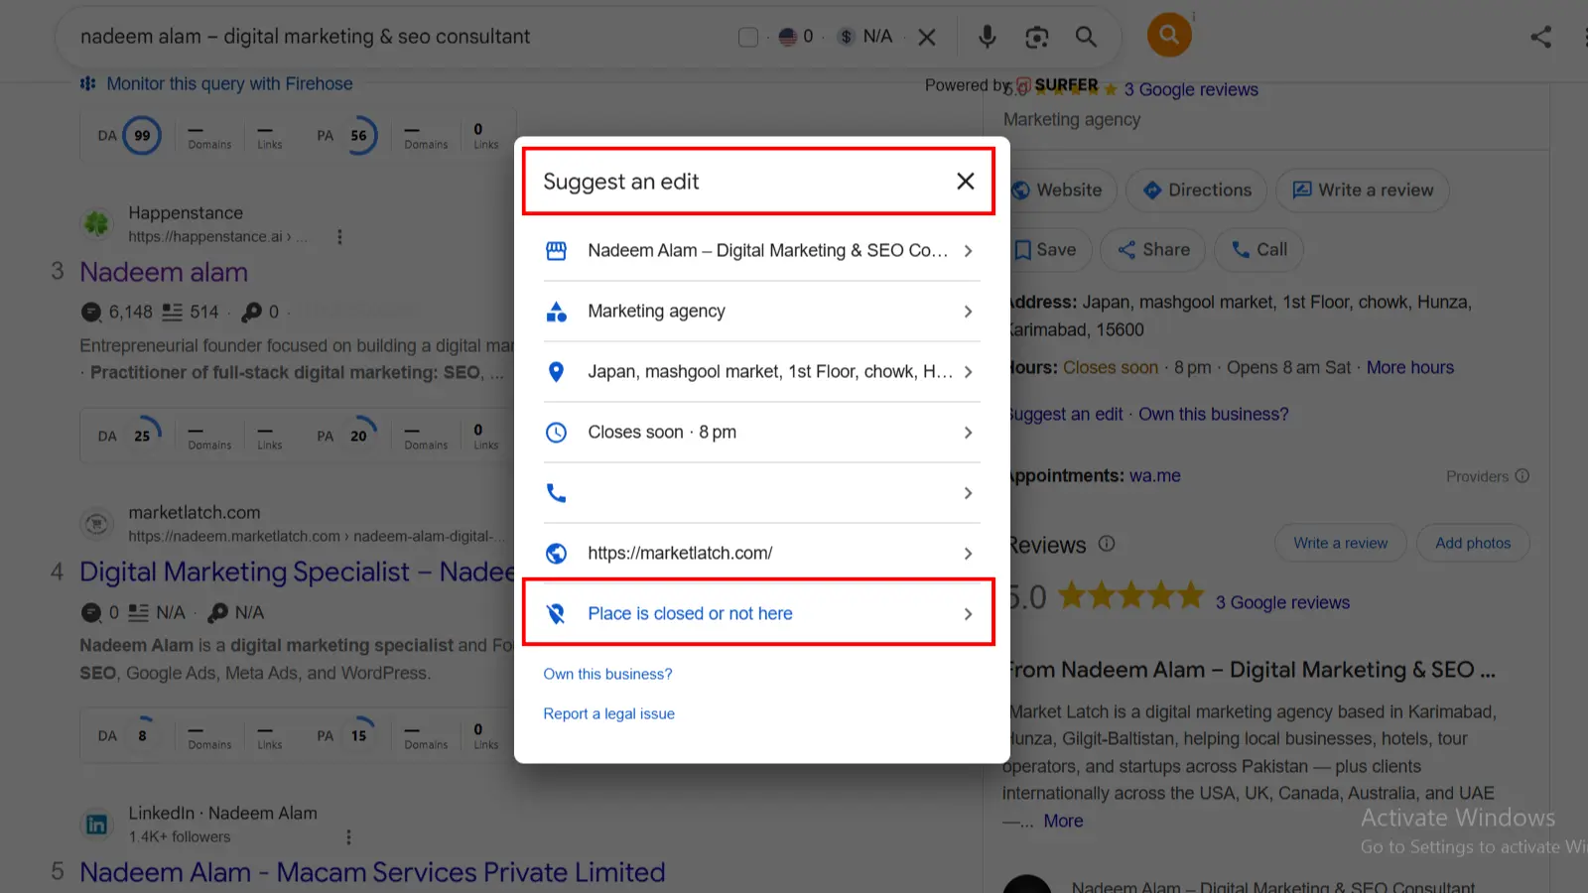The width and height of the screenshot is (1588, 893).
Task: Click the DA 99 score circle
Action: tap(142, 136)
